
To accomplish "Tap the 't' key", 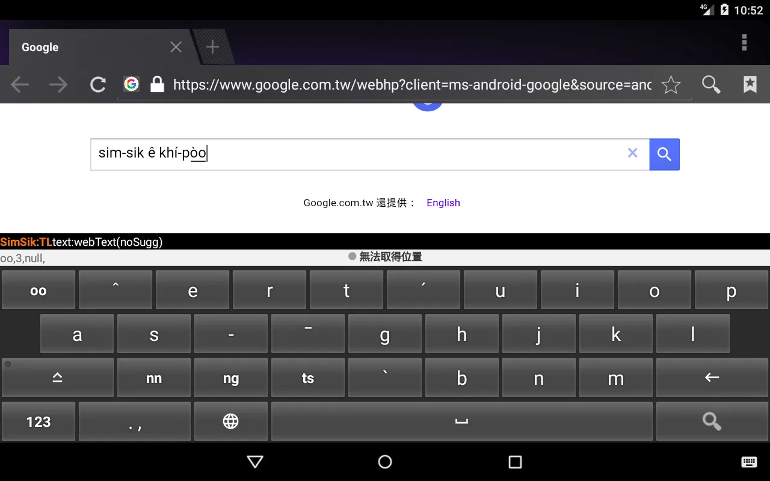I will coord(346,290).
